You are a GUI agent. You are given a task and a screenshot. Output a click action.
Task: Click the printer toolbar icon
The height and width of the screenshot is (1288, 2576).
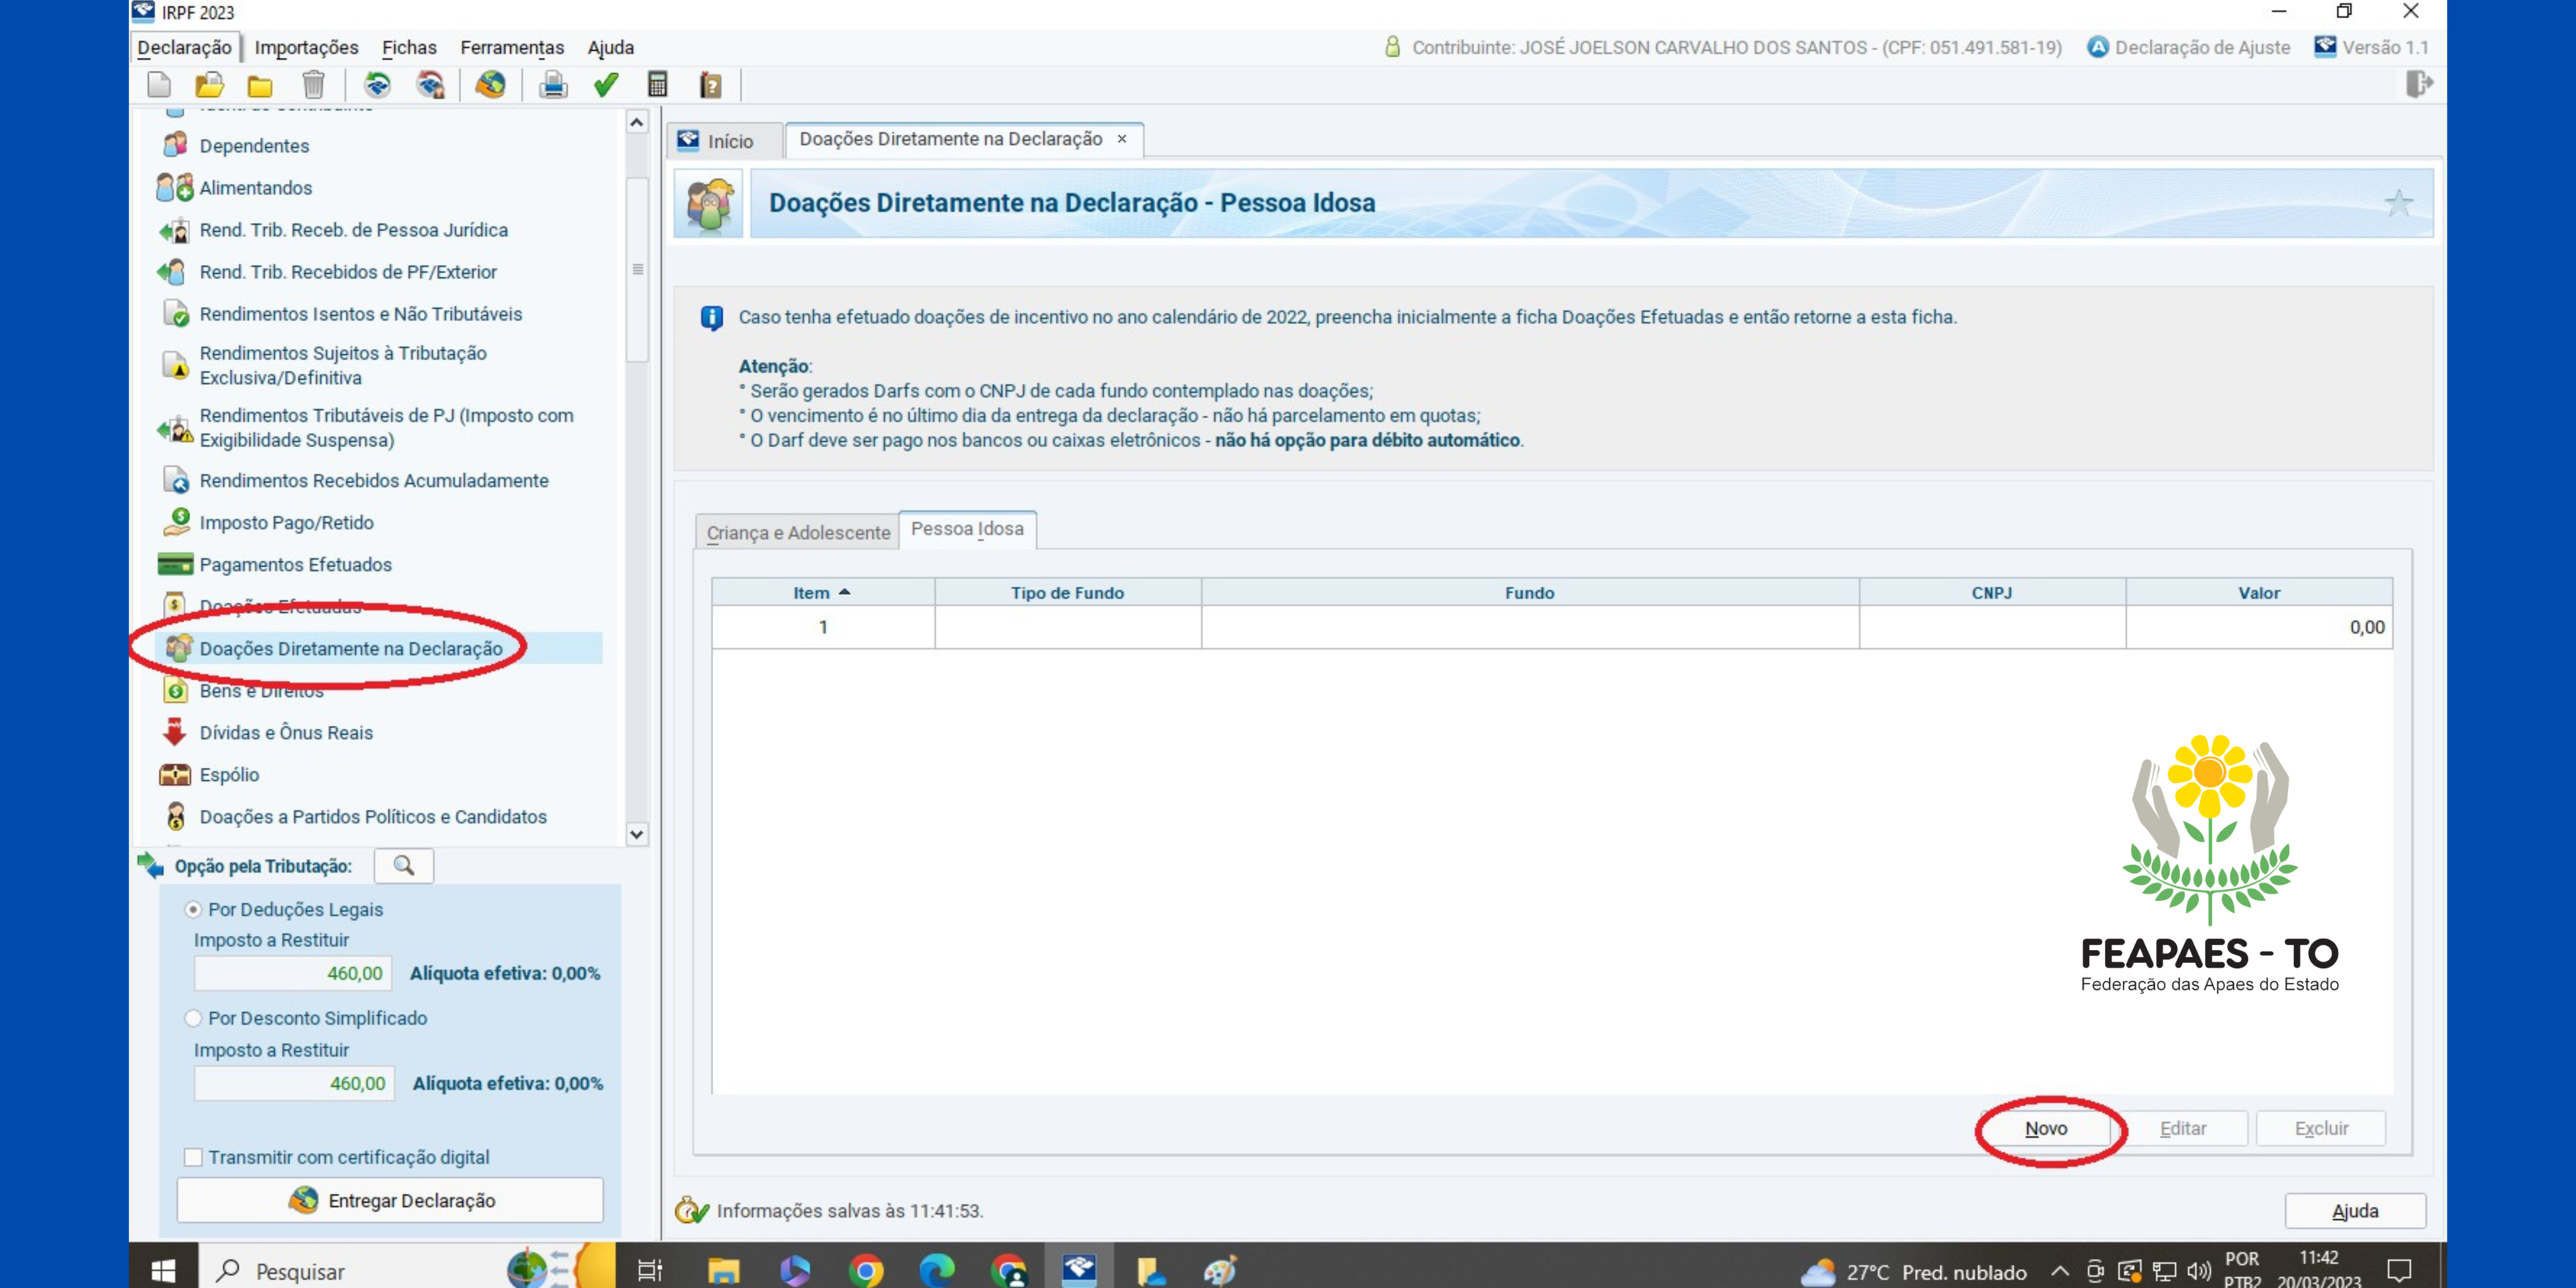[553, 85]
